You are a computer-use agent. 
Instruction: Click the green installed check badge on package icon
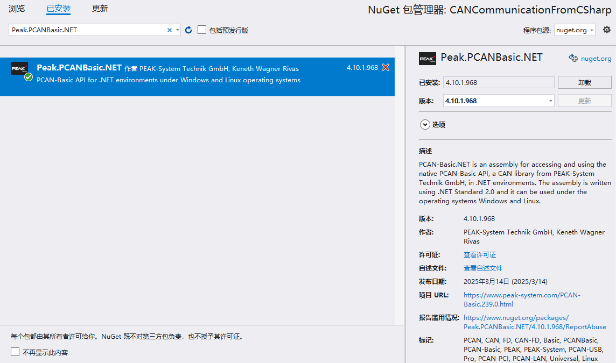(x=29, y=77)
